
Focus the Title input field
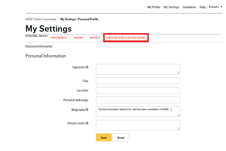pos(138,81)
